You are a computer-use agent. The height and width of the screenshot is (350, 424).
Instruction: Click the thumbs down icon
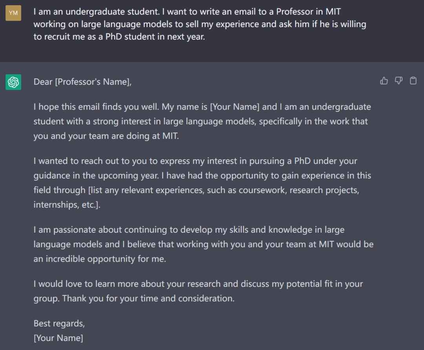(x=398, y=81)
